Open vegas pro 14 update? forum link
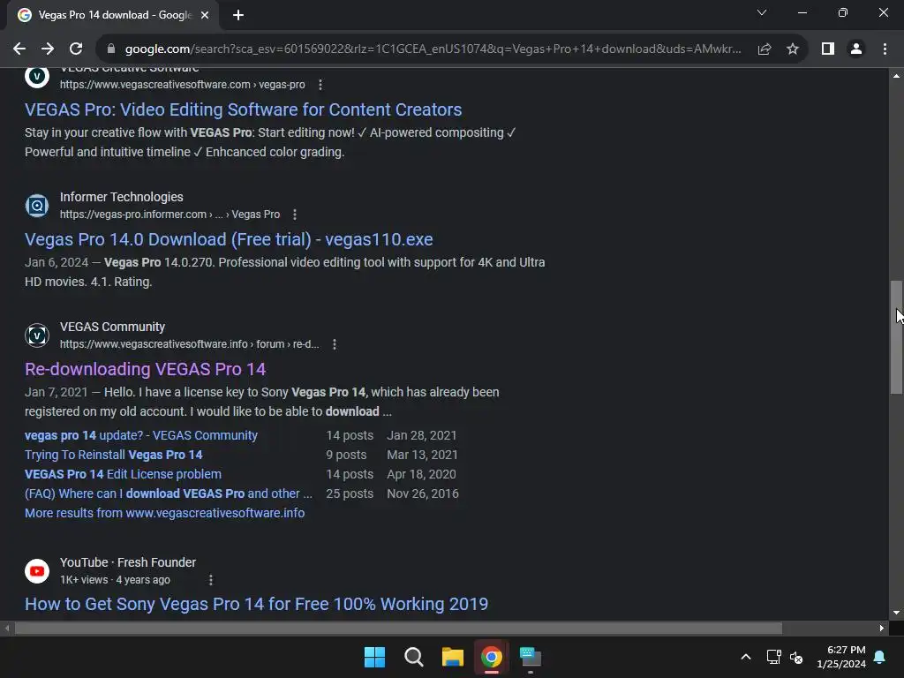 (141, 435)
